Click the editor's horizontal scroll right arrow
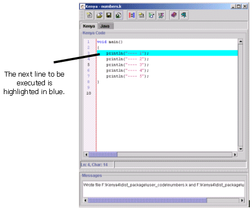This screenshot has height=209, width=252. click(235, 155)
